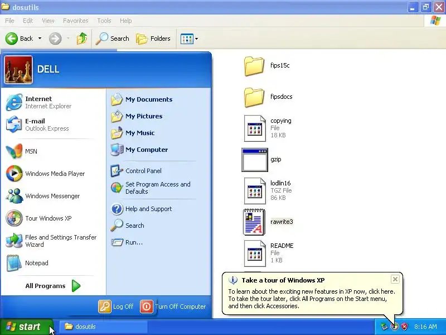This screenshot has height=335, width=446.
Task: Select the copying file icon
Action: 255,128
